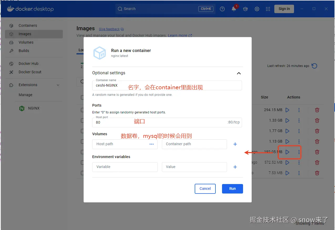This screenshot has width=335, height=230.
Task: Open the notifications bell icon
Action: click(234, 9)
